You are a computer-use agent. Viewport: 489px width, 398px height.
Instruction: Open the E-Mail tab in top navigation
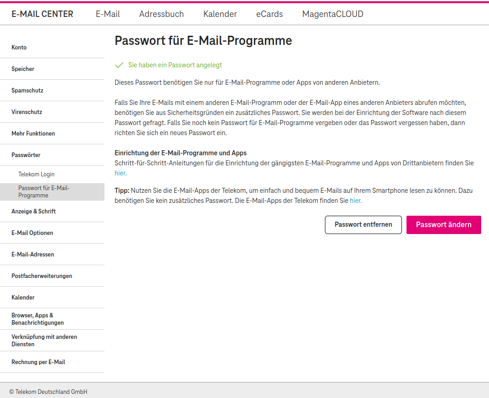pyautogui.click(x=108, y=14)
